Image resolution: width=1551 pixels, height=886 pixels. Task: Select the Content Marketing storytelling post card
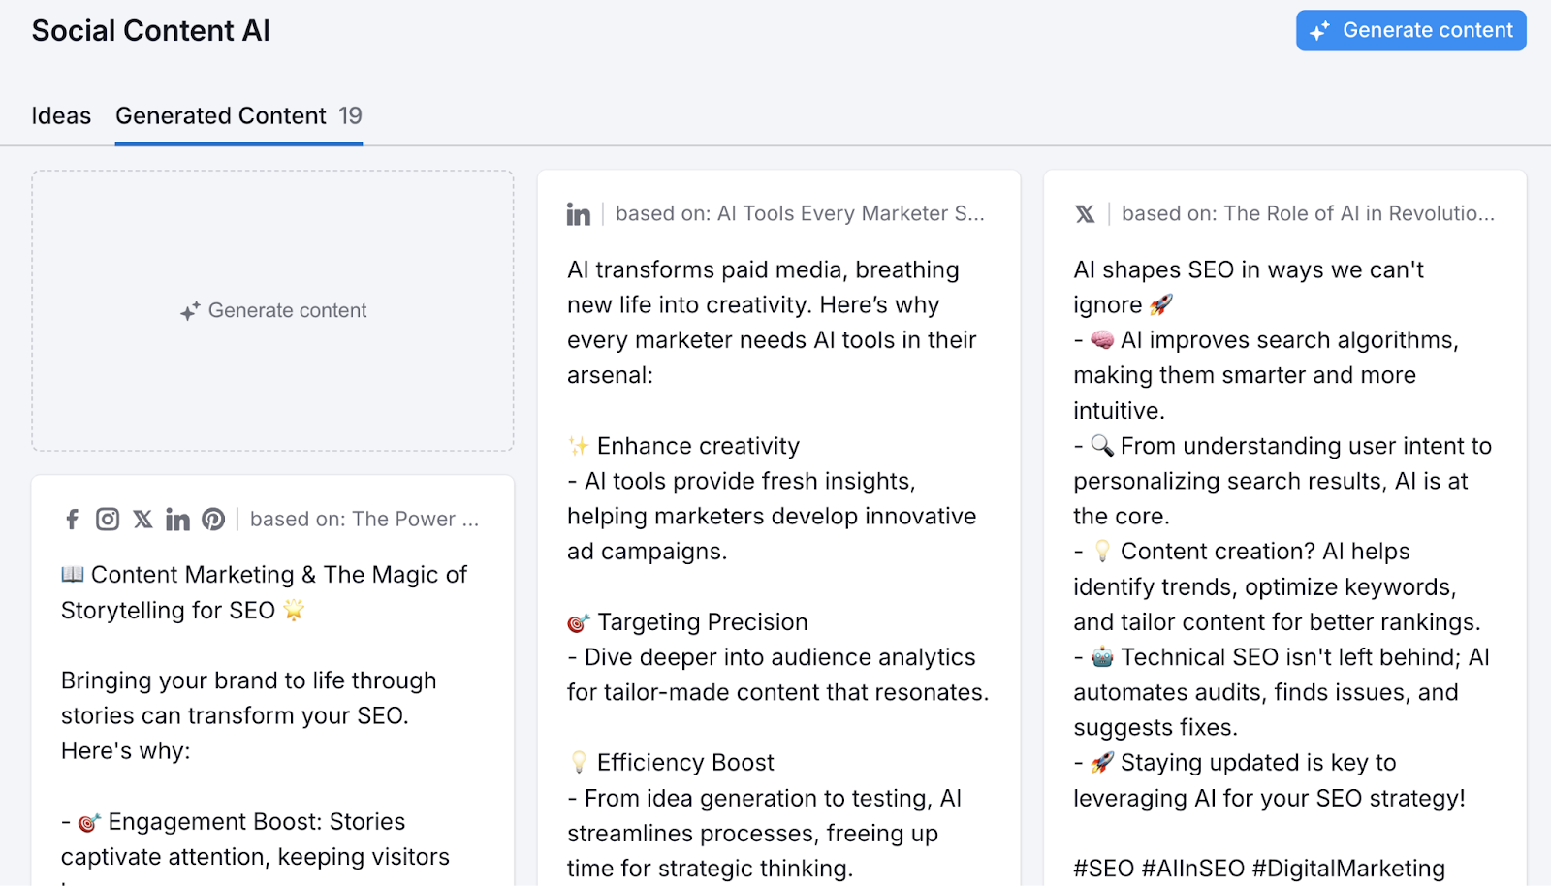tap(272, 679)
